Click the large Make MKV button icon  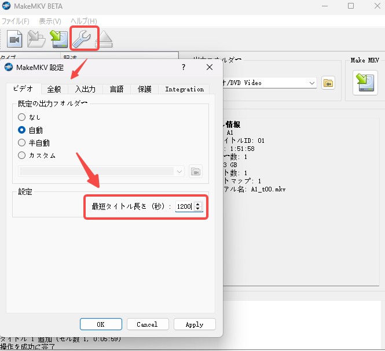coord(365,83)
